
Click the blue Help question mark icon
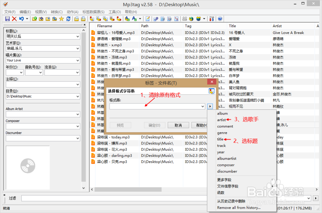pyautogui.click(x=220, y=19)
